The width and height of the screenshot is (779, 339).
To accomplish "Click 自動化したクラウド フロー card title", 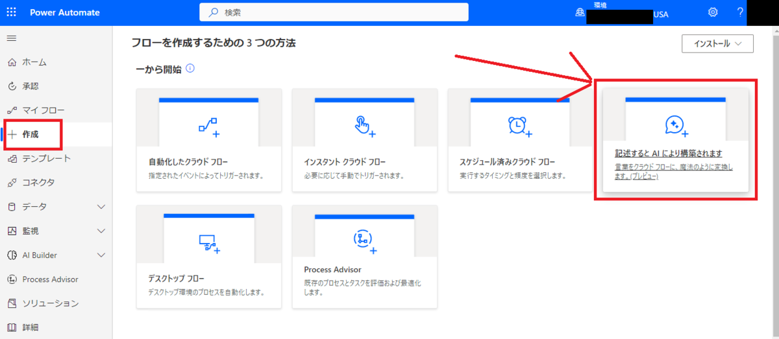I will [188, 162].
